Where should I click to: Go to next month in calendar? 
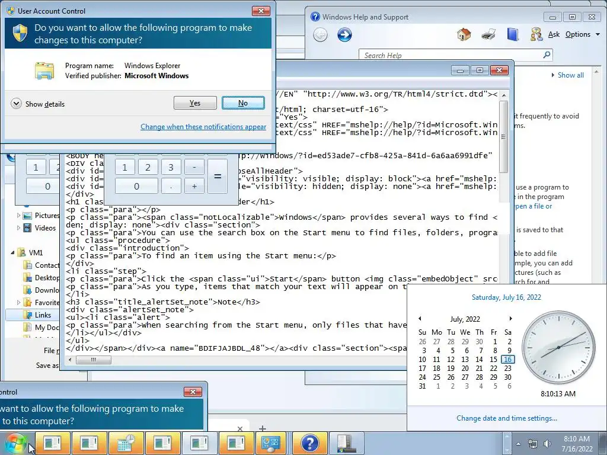tap(510, 318)
